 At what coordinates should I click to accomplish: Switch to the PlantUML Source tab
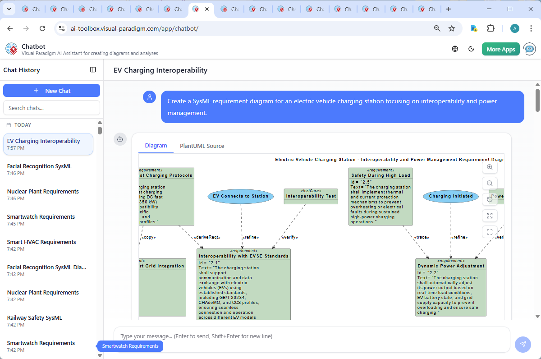pos(202,146)
